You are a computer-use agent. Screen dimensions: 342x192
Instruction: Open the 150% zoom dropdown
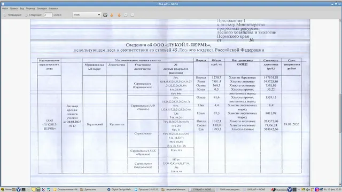point(87,15)
